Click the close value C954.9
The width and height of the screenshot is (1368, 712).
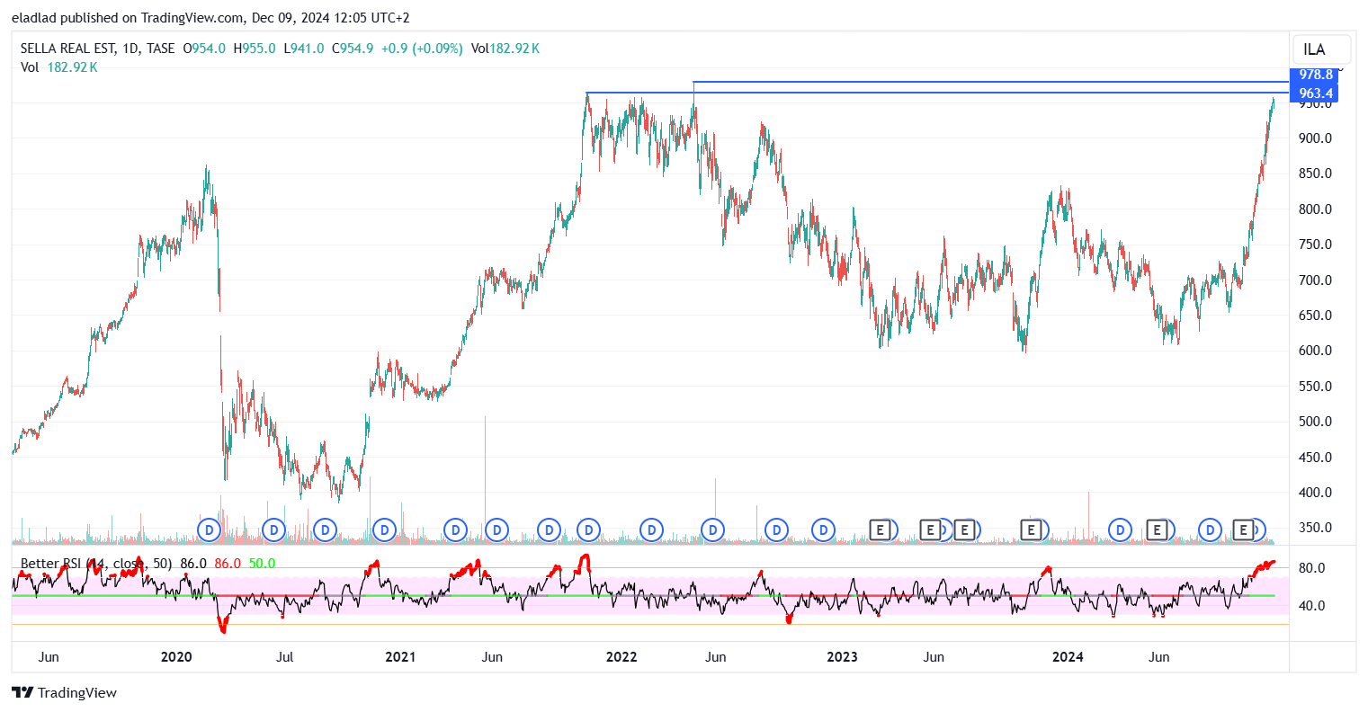[x=353, y=49]
